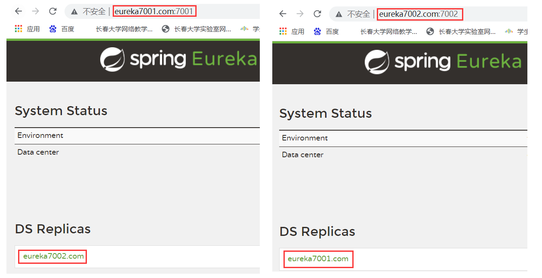Click the spring Eureka title in eureka7001 window
Image resolution: width=542 pixels, height=278 pixels.
(193, 59)
